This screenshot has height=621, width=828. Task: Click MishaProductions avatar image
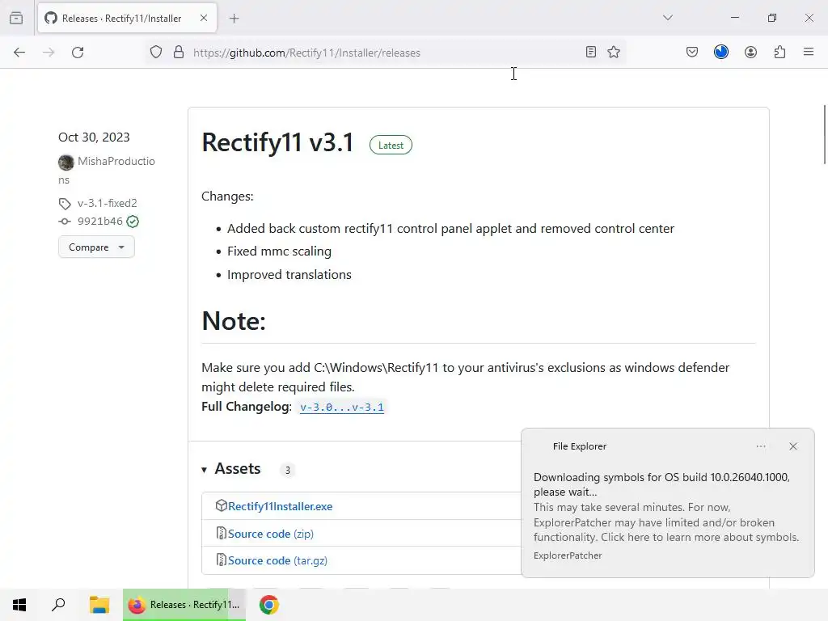pyautogui.click(x=66, y=162)
